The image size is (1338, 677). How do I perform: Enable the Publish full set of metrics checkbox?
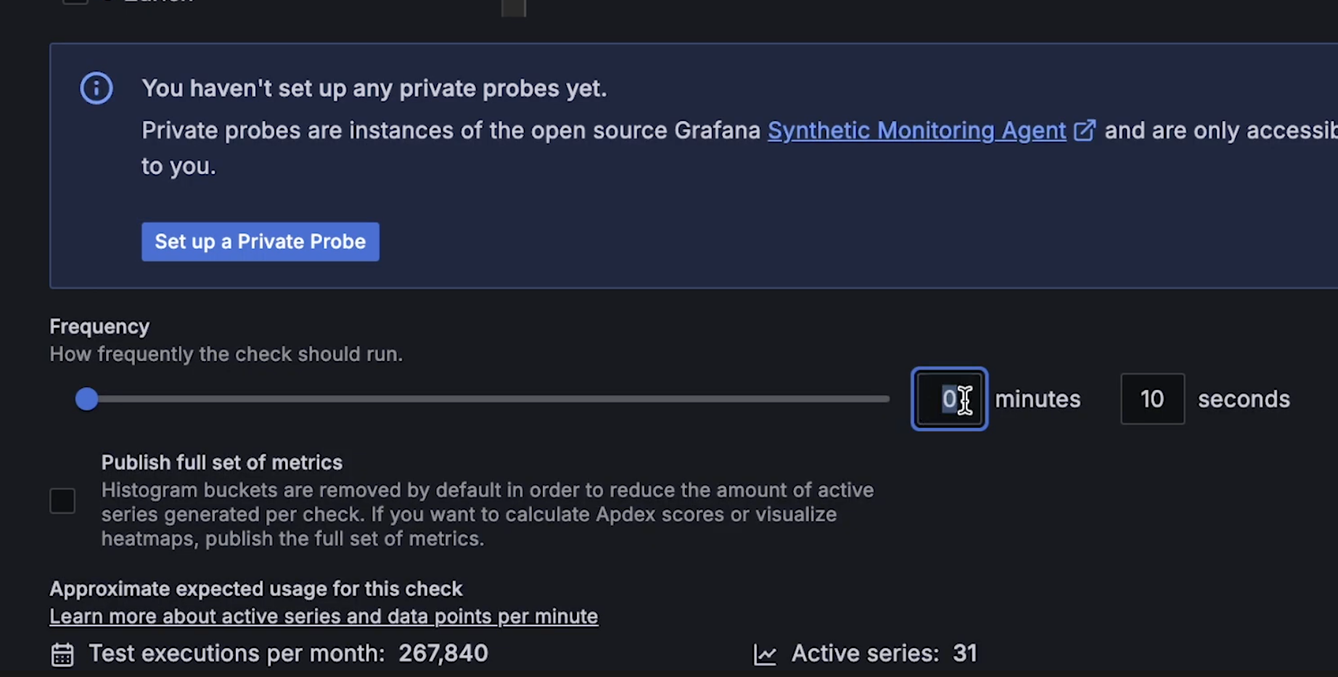click(x=62, y=500)
